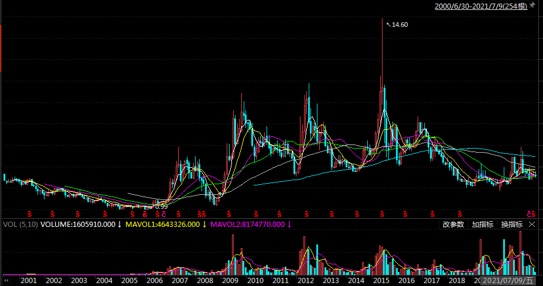The height and width of the screenshot is (286, 543).
Task: Click the double-left arrow on the time axis
Action: click(x=6, y=281)
